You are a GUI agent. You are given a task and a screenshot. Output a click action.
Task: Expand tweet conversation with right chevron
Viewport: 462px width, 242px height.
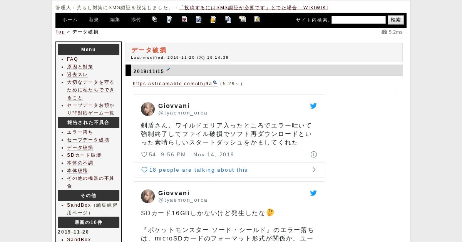coord(314,170)
